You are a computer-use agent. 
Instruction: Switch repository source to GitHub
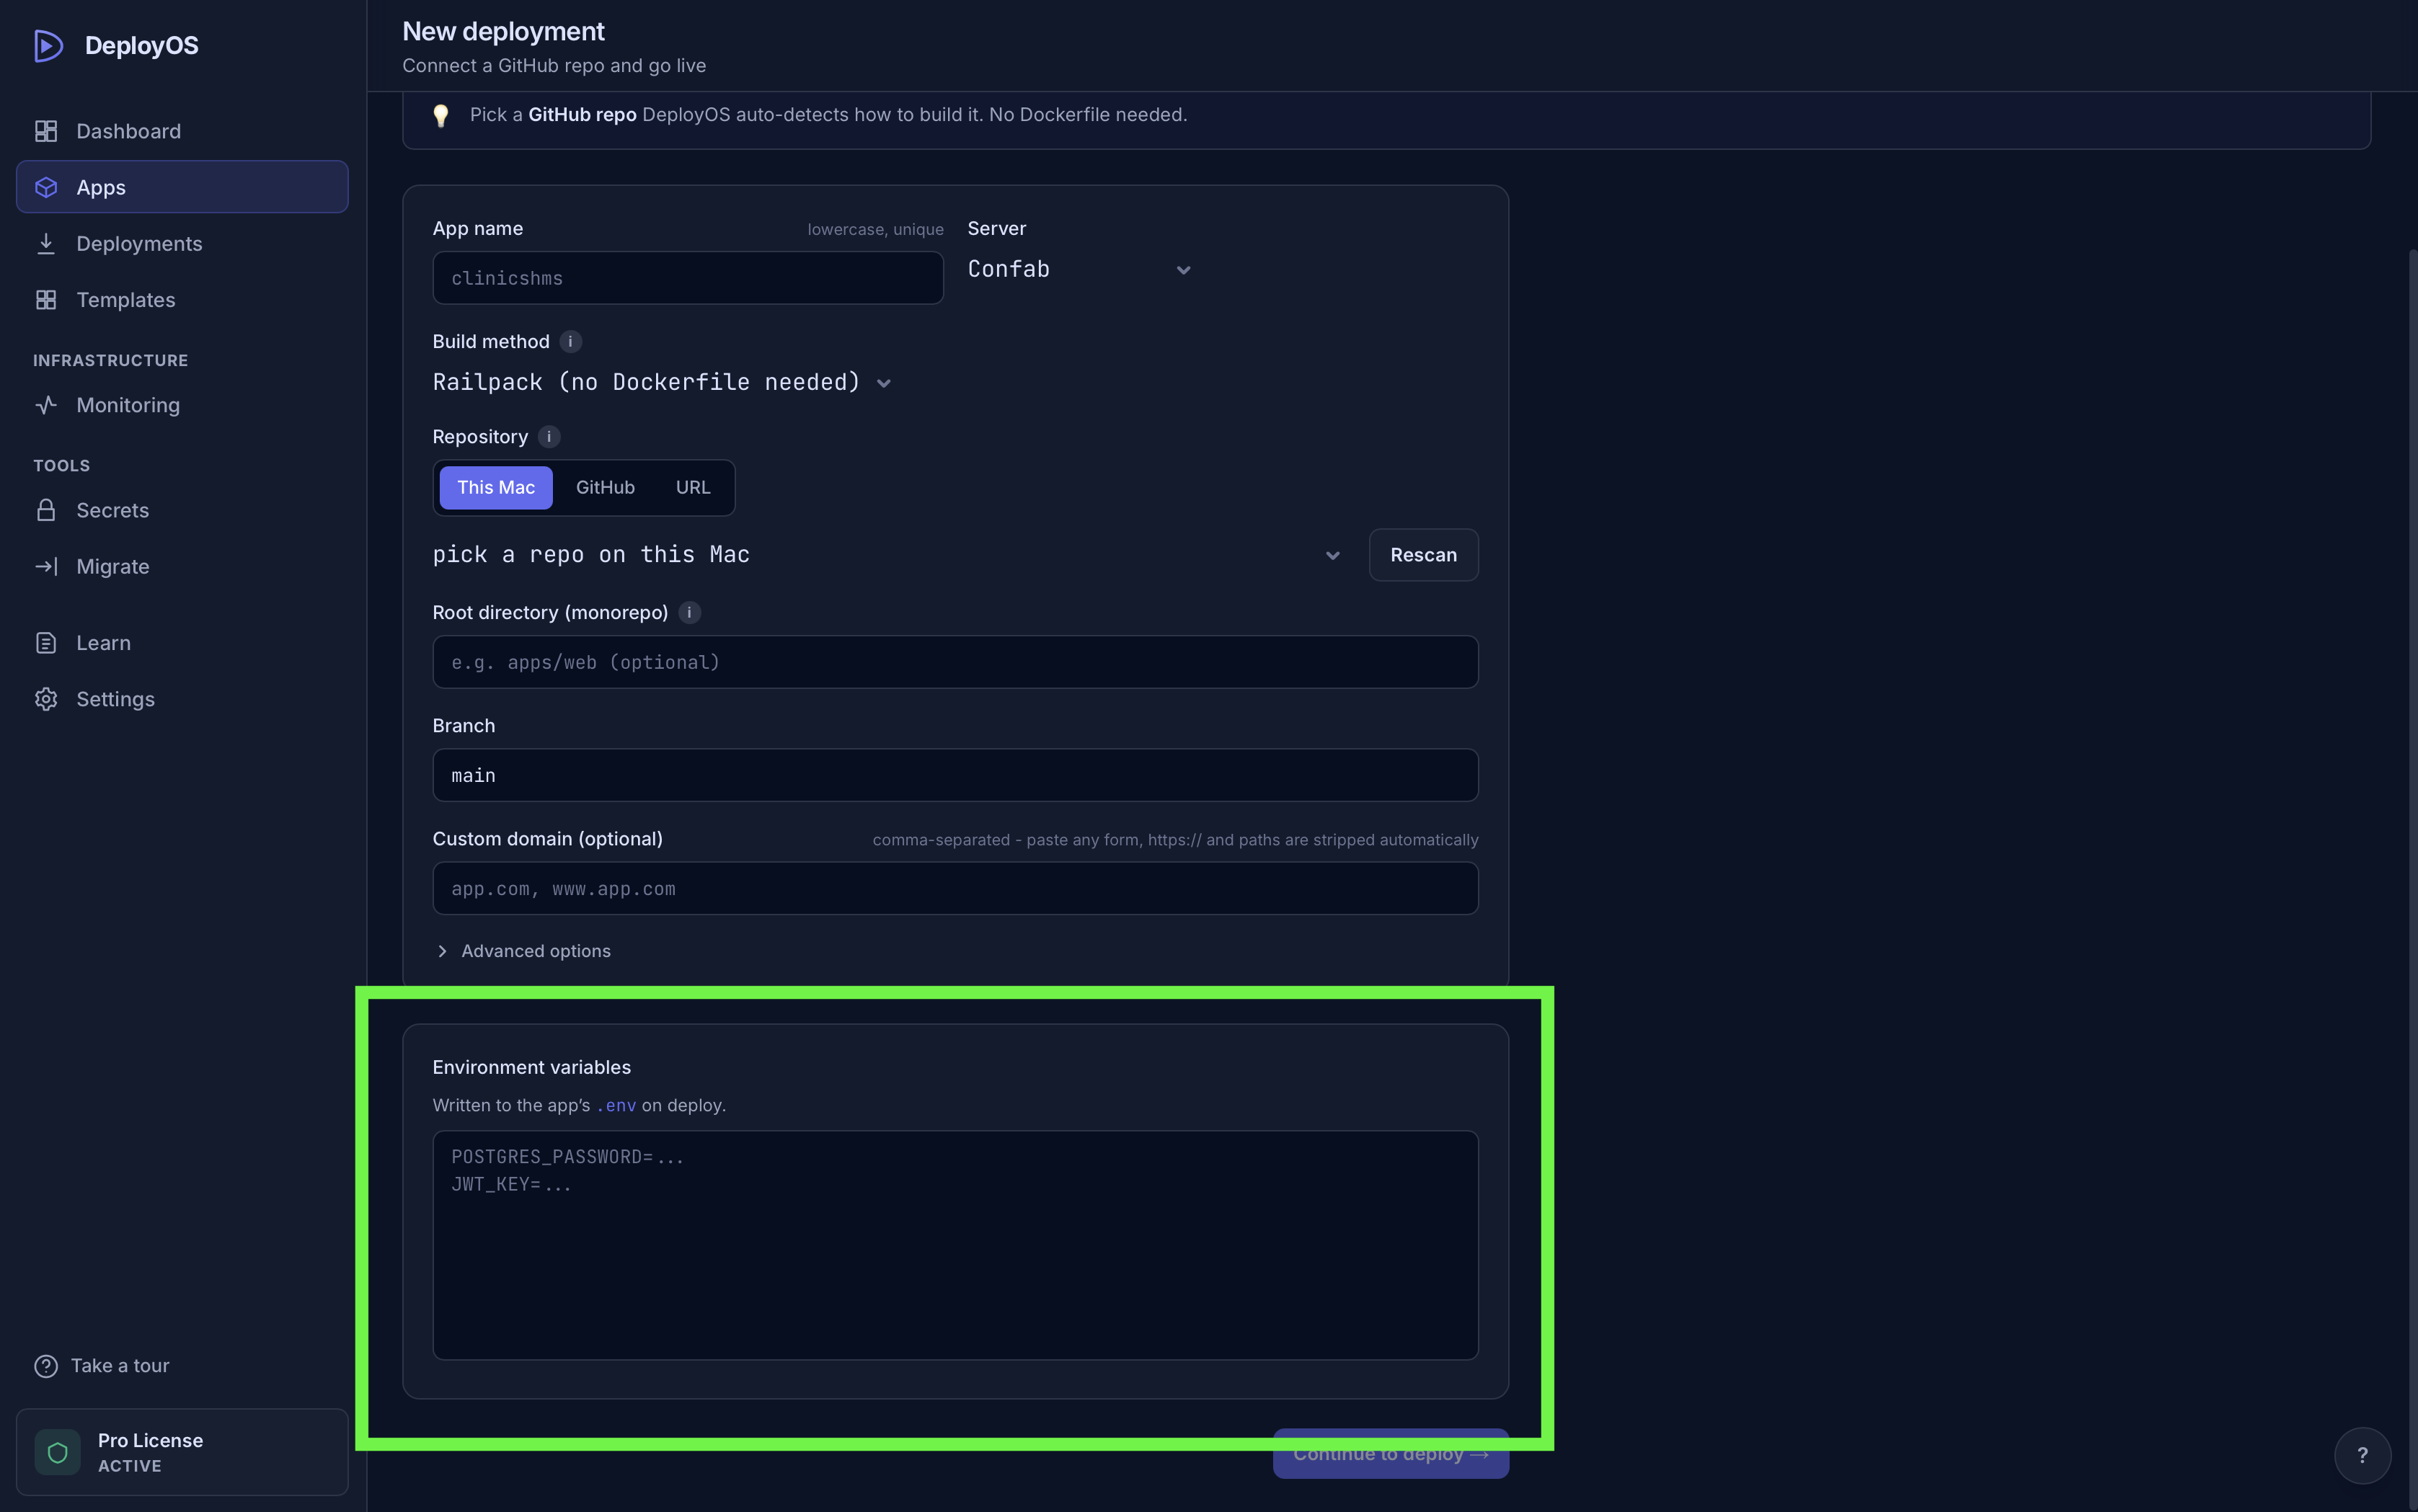tap(606, 488)
